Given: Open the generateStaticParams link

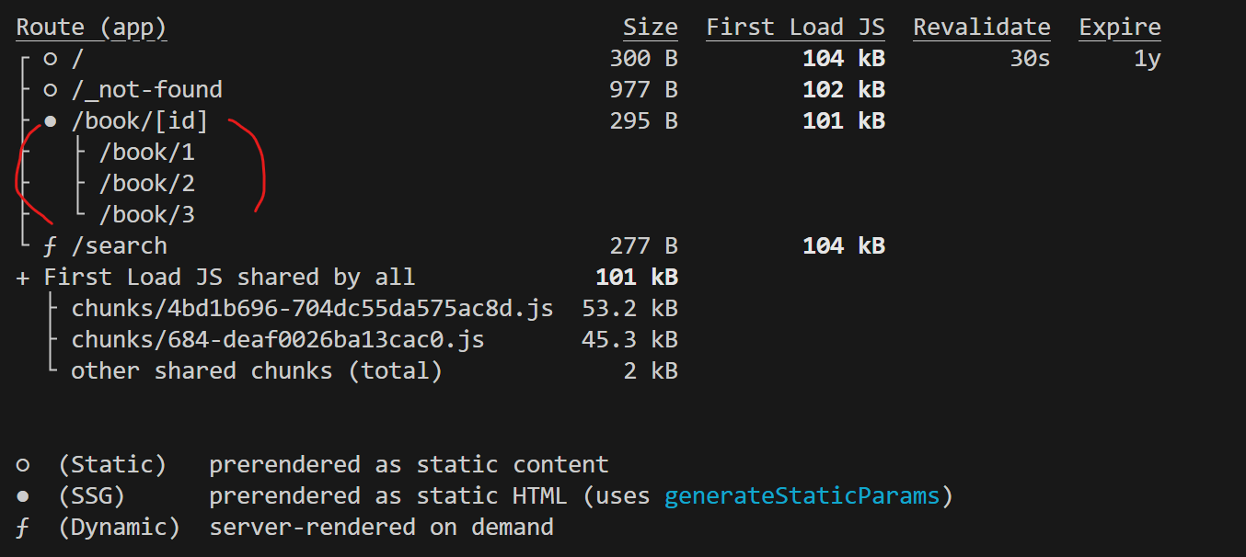Looking at the screenshot, I should click(802, 496).
